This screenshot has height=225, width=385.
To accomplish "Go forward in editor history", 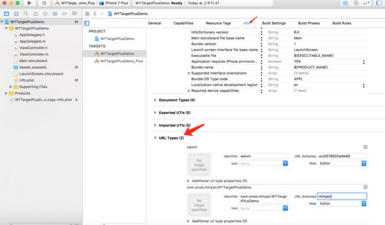I will (102, 14).
